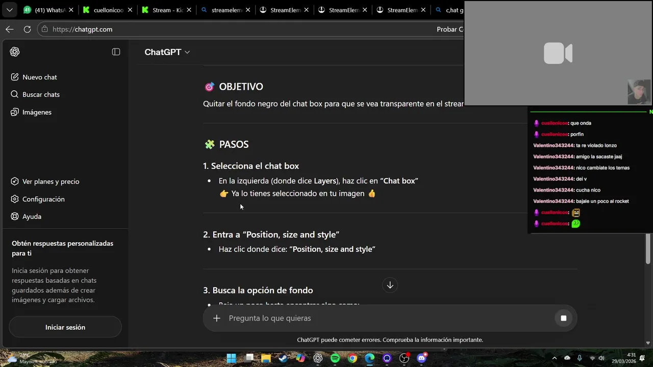Screen dimensions: 653x367
Task: Open the ChatGPT app in the taskbar
Action: 318,358
